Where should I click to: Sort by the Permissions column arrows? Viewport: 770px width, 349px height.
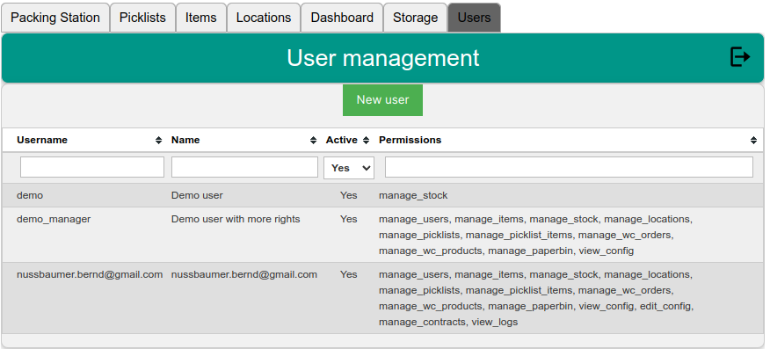[754, 141]
